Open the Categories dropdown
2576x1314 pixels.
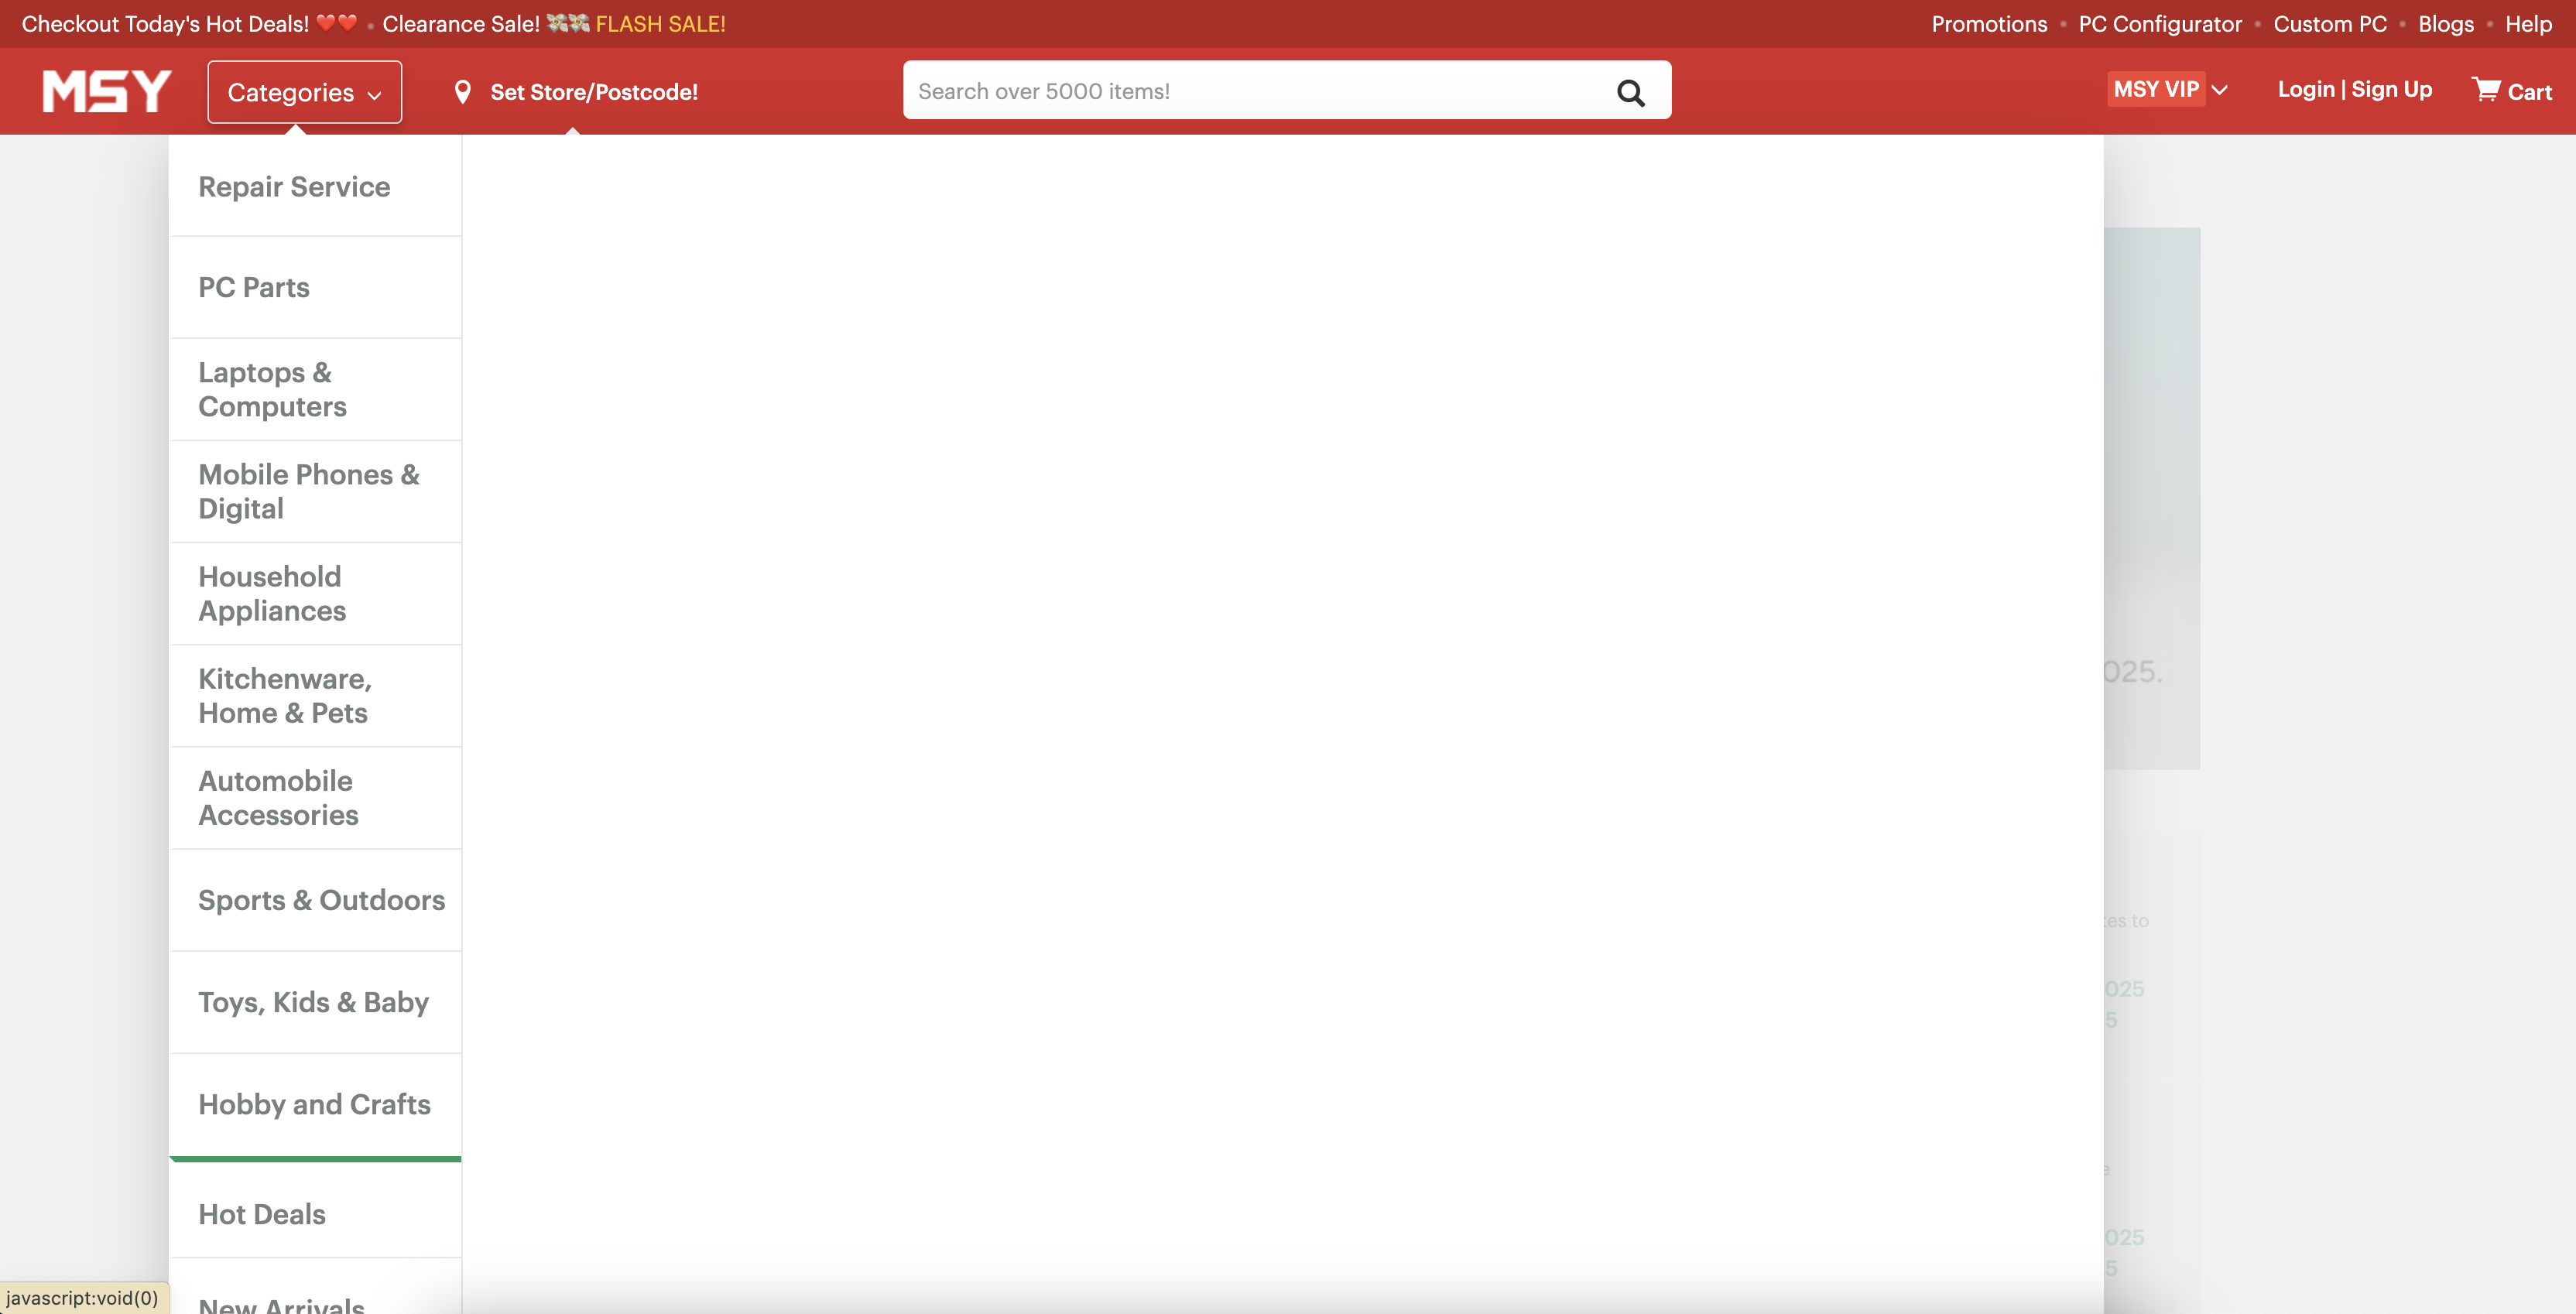[303, 92]
